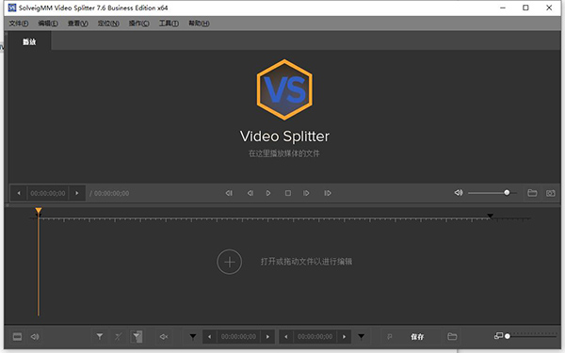Set the fragment start marker triangle

pyautogui.click(x=193, y=337)
